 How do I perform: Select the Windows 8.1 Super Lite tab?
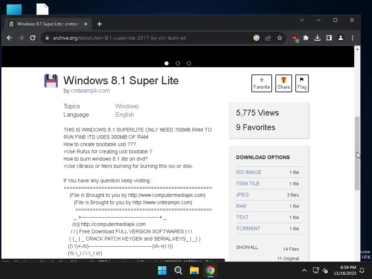click(x=48, y=24)
